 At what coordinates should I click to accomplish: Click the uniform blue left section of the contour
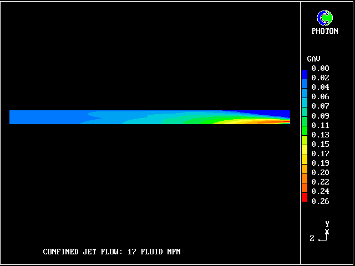click(x=44, y=117)
